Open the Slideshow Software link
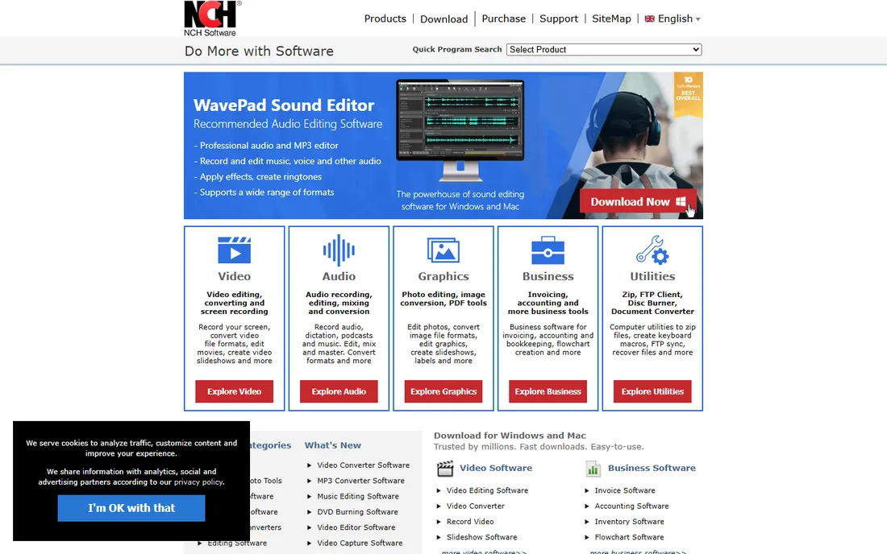 point(481,538)
